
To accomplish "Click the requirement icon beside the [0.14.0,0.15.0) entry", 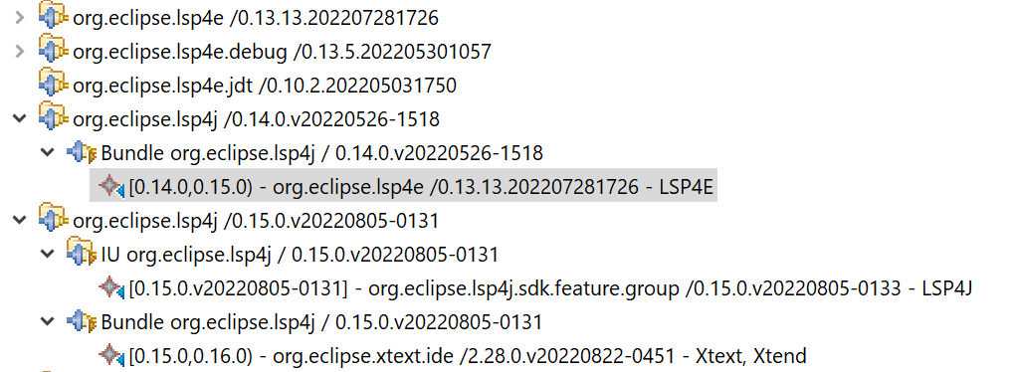I will pos(111,186).
